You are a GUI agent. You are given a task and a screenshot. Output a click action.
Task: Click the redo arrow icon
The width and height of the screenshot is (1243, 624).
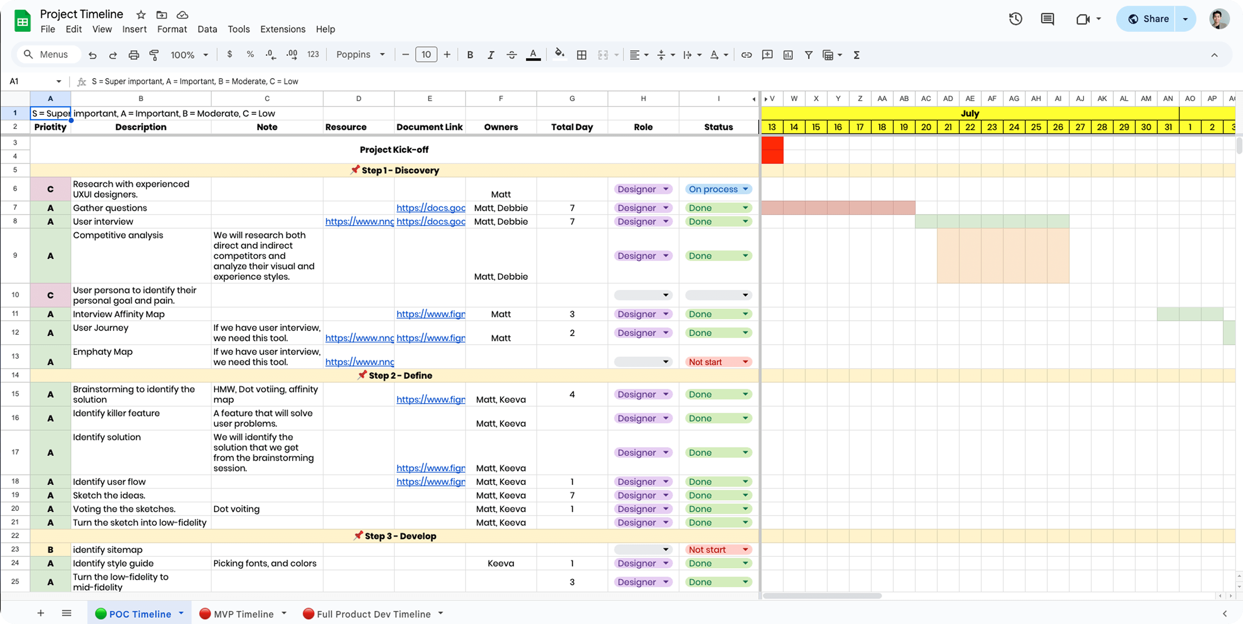coord(113,55)
